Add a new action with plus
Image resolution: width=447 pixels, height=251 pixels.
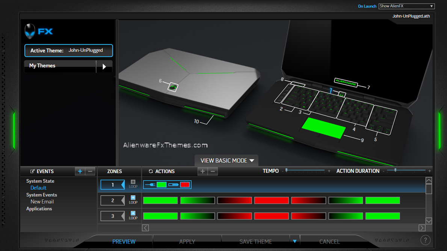click(x=202, y=171)
